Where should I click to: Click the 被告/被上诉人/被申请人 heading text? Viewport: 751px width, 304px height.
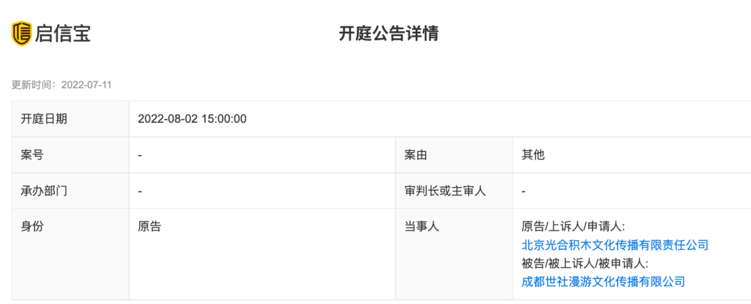585,263
